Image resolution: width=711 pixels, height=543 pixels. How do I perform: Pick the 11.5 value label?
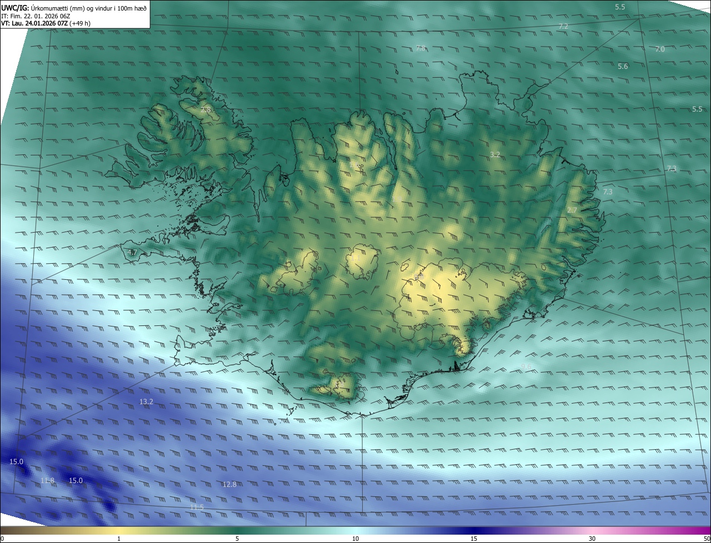pyautogui.click(x=197, y=507)
